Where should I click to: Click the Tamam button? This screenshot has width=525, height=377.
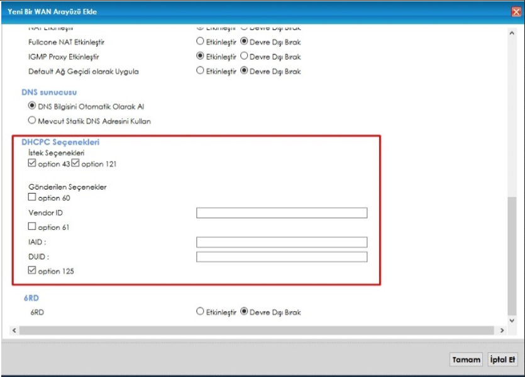(466, 359)
